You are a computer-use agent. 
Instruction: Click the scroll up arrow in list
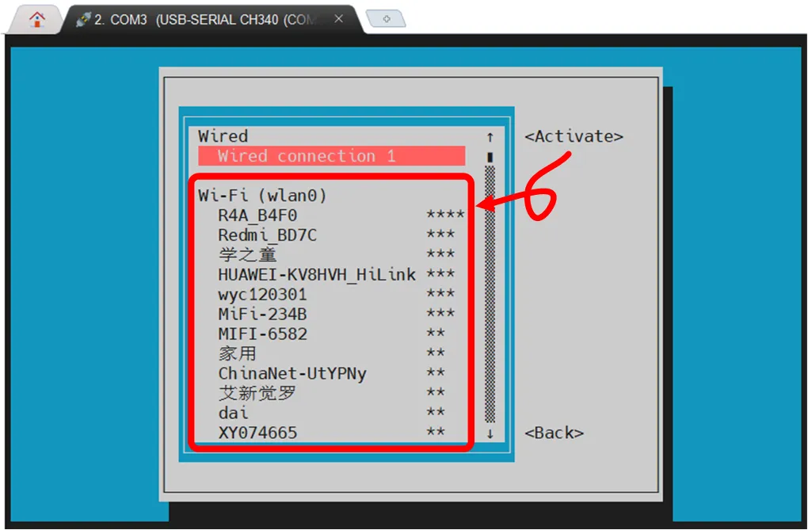pos(490,136)
